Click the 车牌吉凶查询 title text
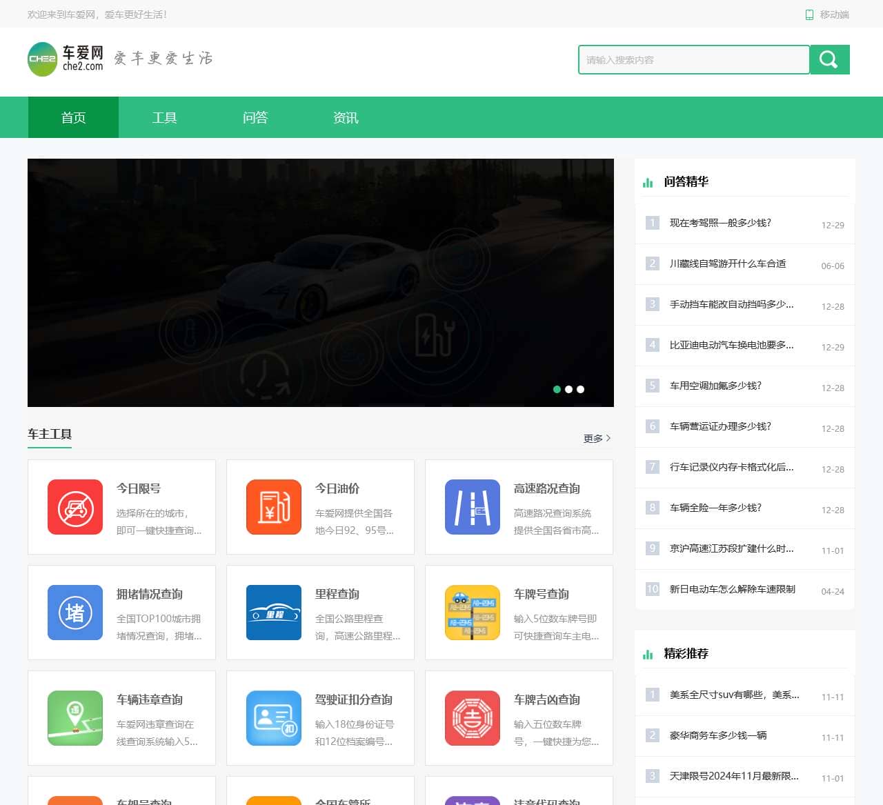The height and width of the screenshot is (805, 883). (x=547, y=699)
